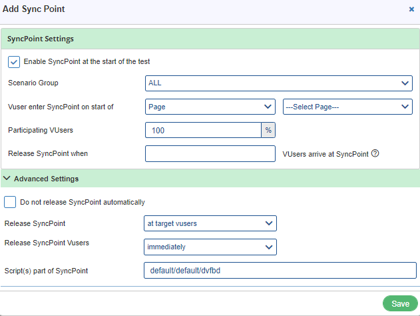The height and width of the screenshot is (316, 420).
Task: Collapse the Advanced Settings chevron
Action: (x=7, y=179)
